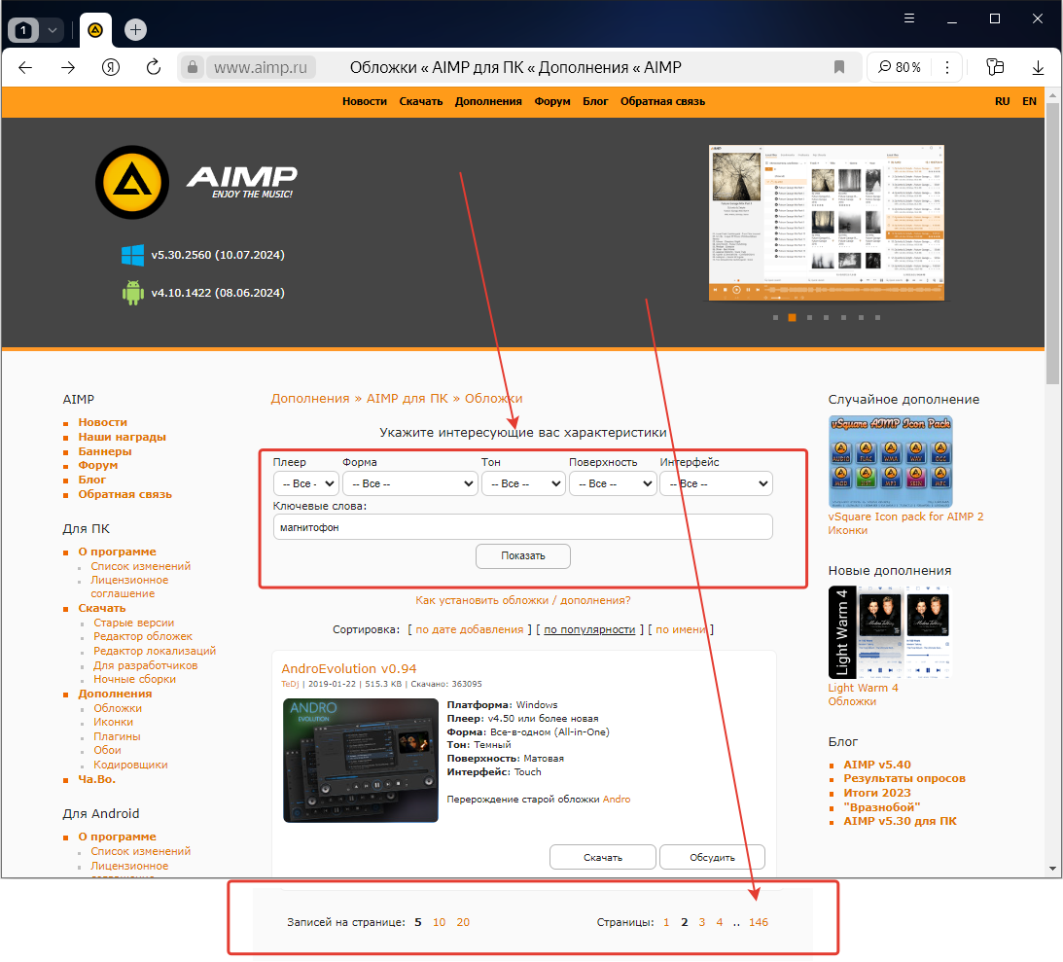Switch site language to RU
This screenshot has height=962, width=1063.
[1002, 101]
